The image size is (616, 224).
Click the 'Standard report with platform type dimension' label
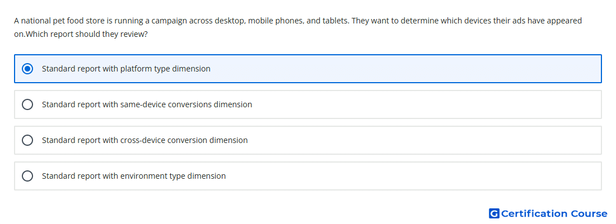126,69
